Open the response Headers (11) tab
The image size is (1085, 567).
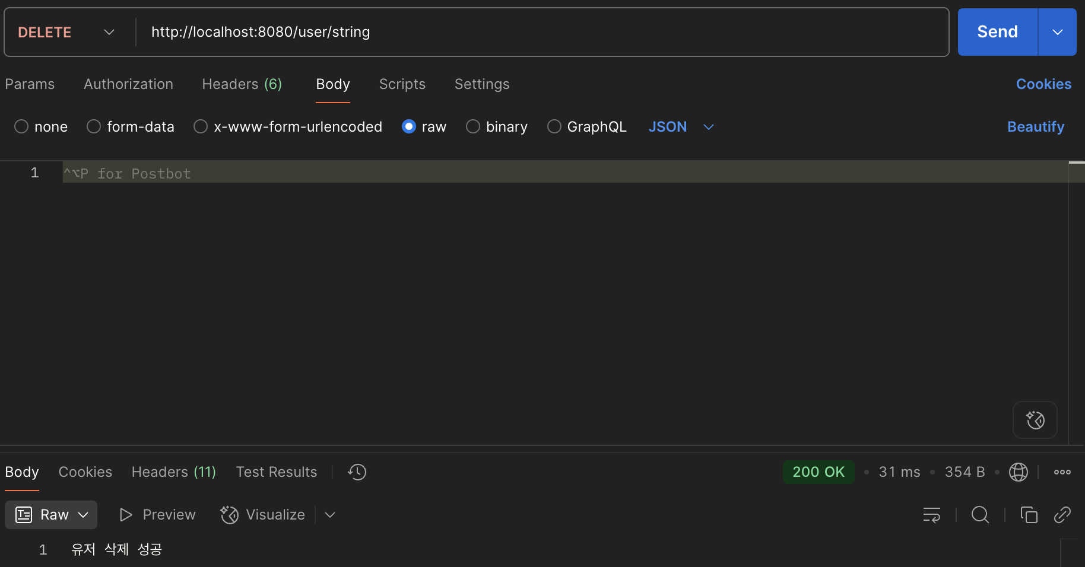click(x=174, y=472)
